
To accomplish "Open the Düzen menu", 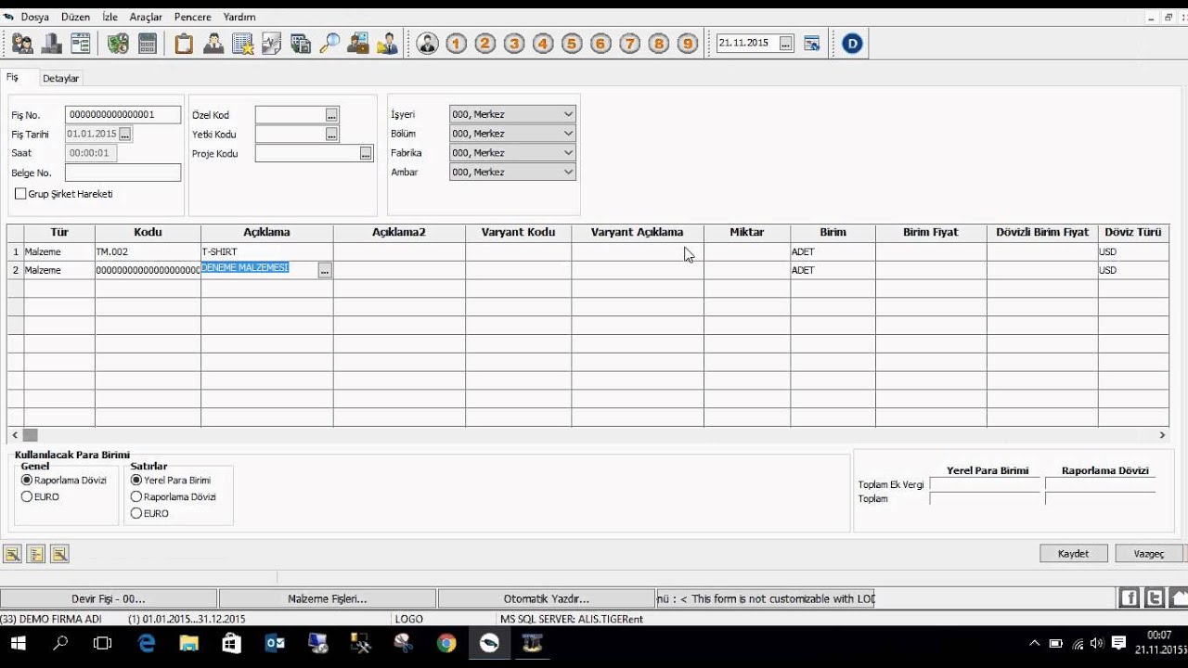I will click(x=75, y=17).
